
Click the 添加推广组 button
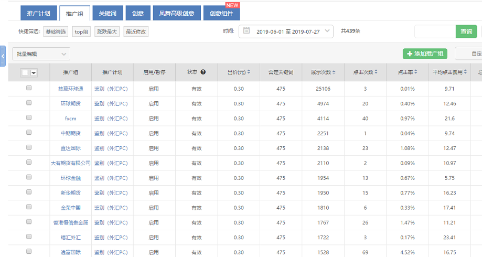click(x=425, y=54)
